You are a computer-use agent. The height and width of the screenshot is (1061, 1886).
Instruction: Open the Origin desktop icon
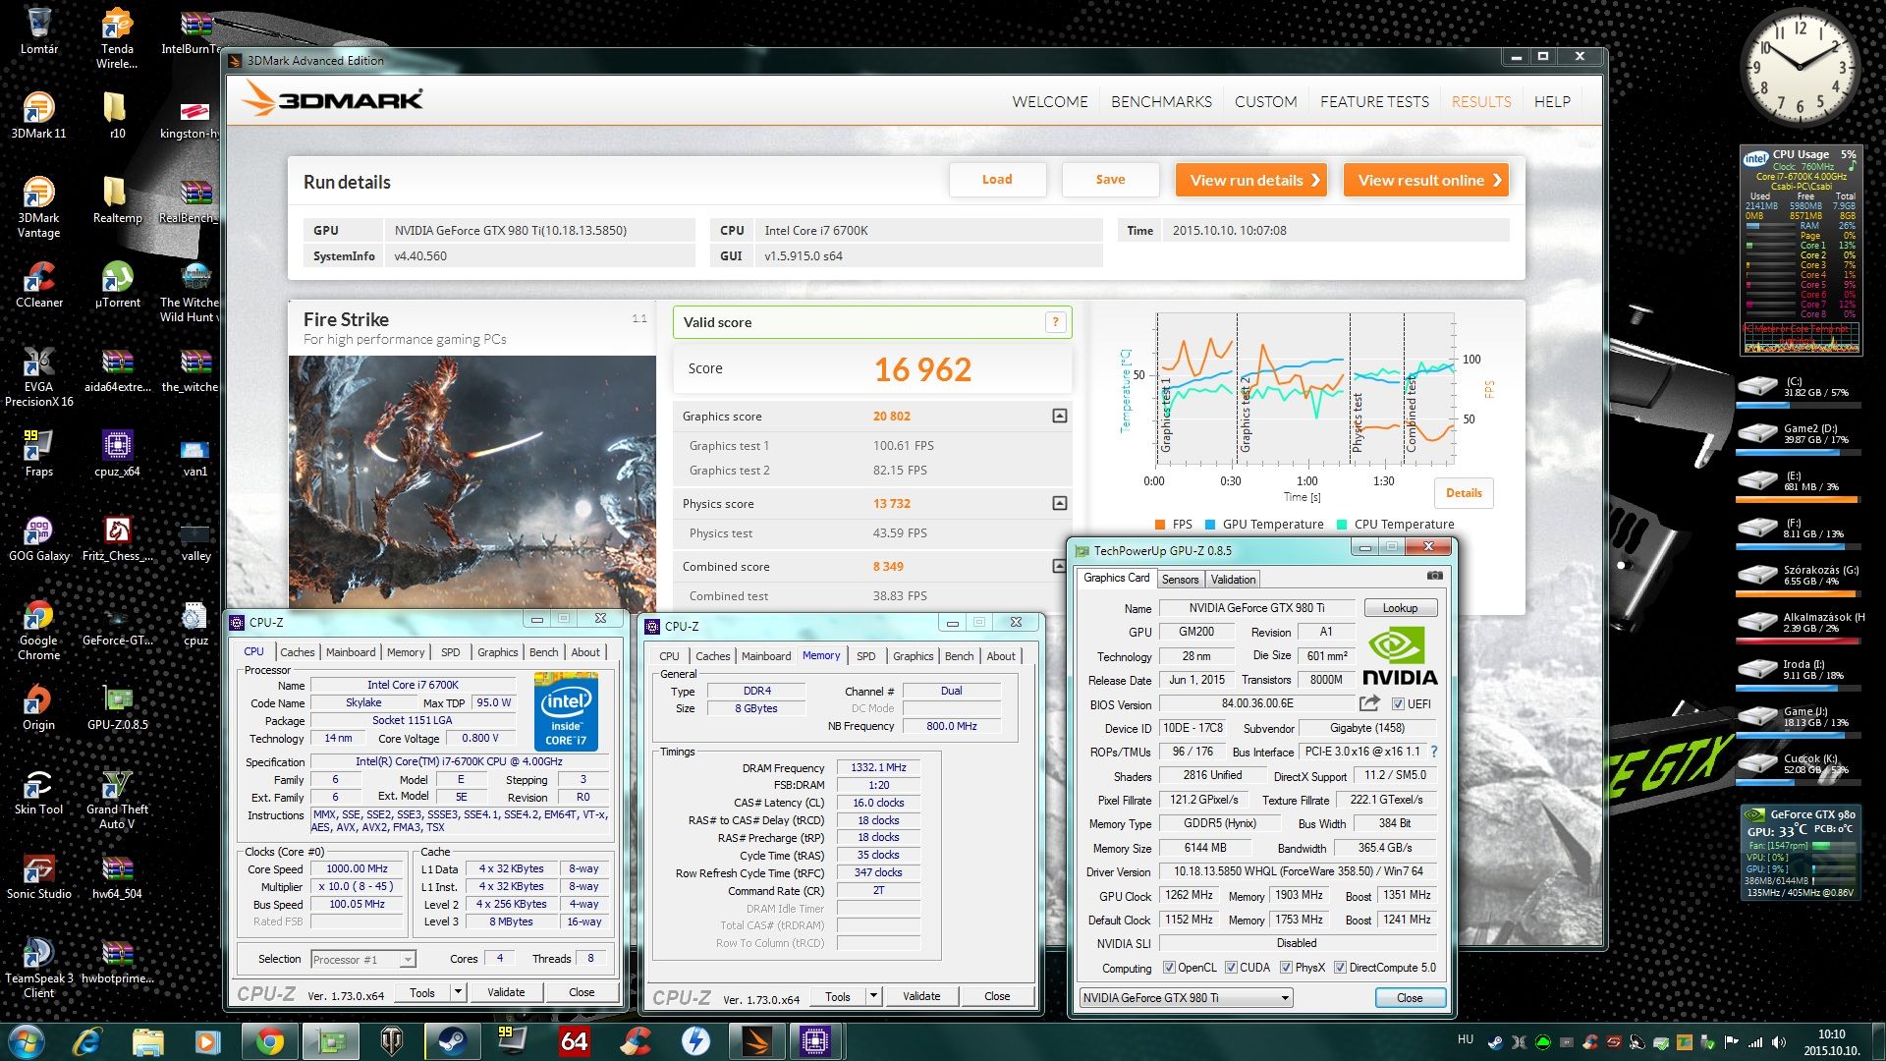click(38, 707)
